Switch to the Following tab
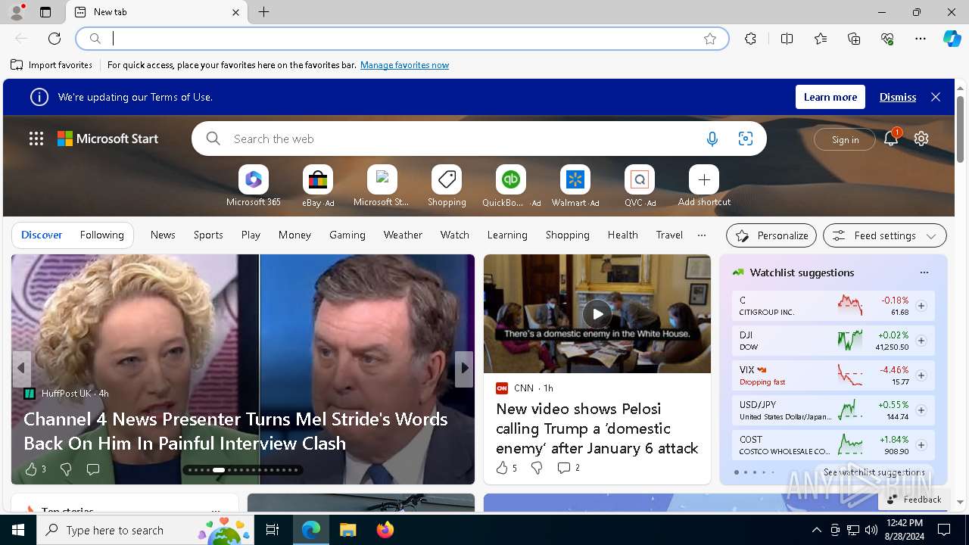The height and width of the screenshot is (545, 969). [102, 235]
